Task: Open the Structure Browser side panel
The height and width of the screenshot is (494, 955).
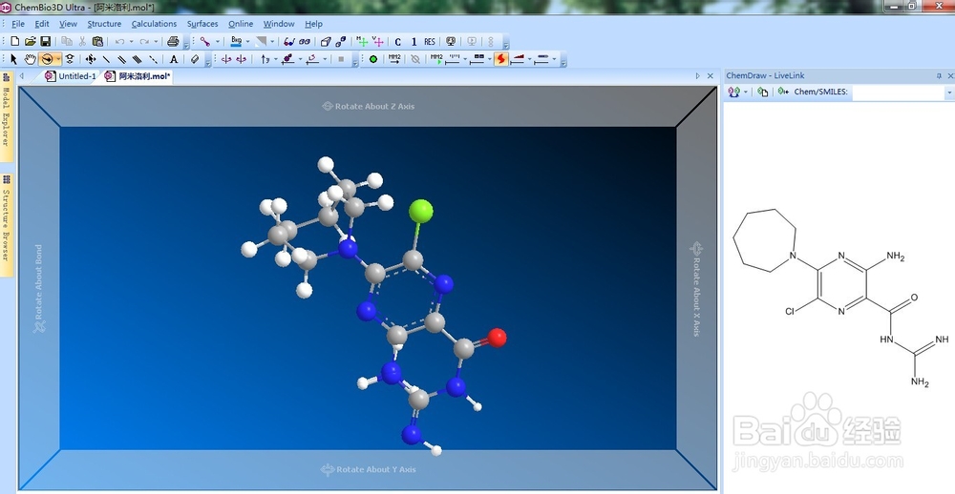Action: coord(6,225)
